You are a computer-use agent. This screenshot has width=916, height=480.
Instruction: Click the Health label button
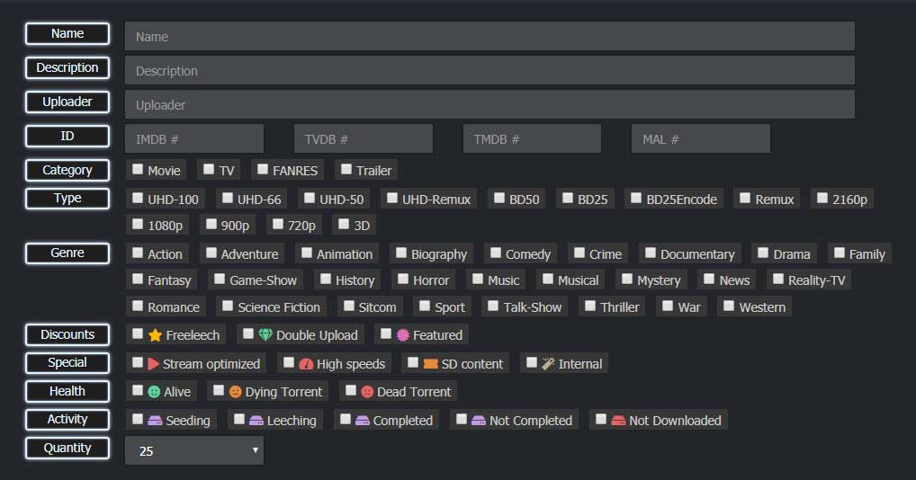point(67,391)
